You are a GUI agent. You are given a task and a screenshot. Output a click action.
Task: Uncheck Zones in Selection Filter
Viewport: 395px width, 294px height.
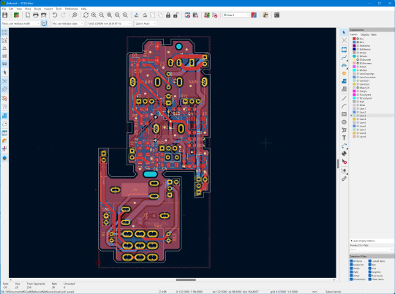[351, 276]
